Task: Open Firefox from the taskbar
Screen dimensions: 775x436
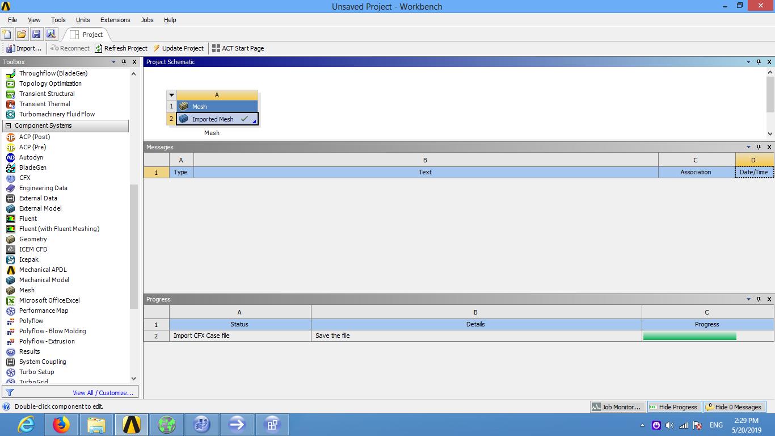Action: (61, 425)
